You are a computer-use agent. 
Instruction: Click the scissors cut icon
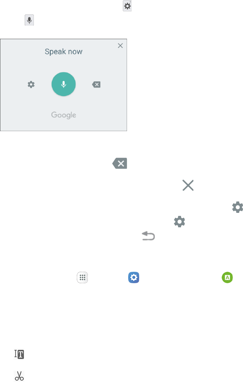19,376
